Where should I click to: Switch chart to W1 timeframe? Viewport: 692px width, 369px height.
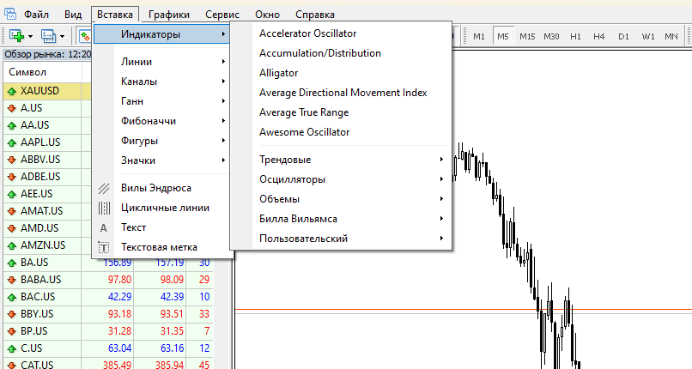(648, 37)
